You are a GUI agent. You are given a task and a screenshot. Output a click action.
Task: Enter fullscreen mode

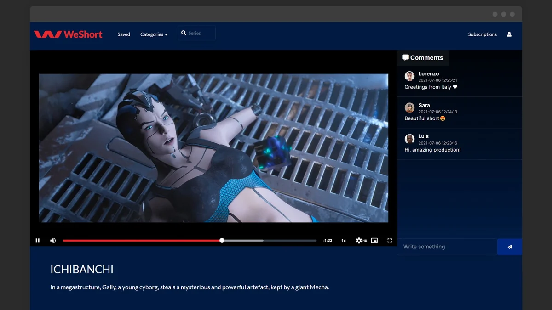coord(390,240)
